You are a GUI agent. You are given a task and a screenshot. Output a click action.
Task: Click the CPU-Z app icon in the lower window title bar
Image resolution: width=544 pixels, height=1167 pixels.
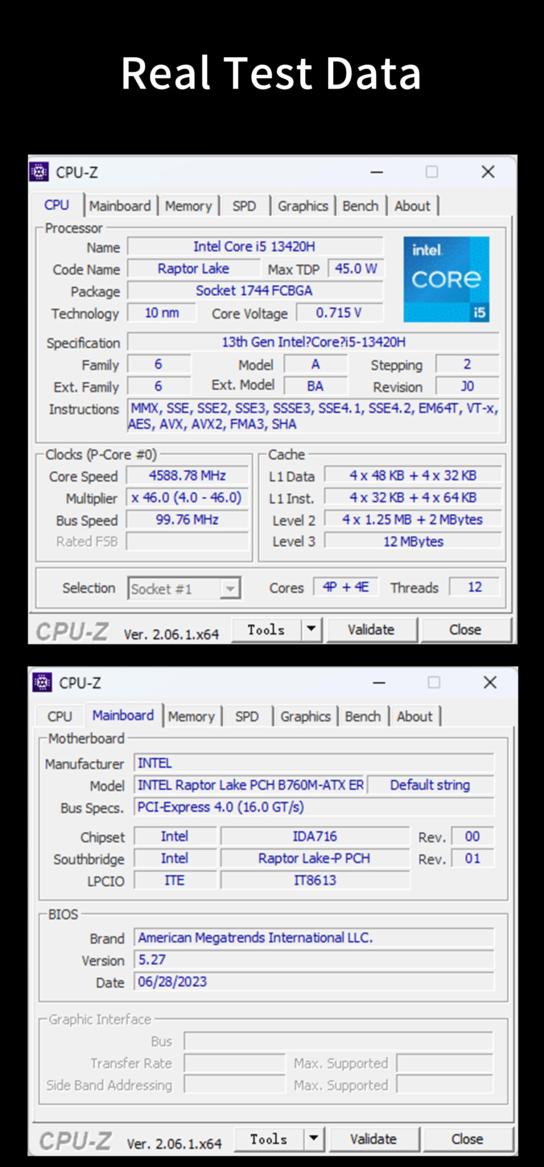coord(42,683)
